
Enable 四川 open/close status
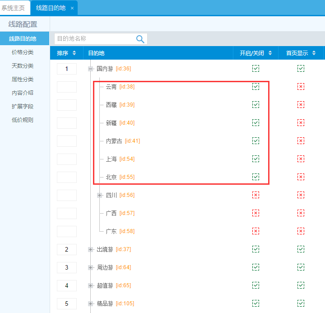(255, 195)
